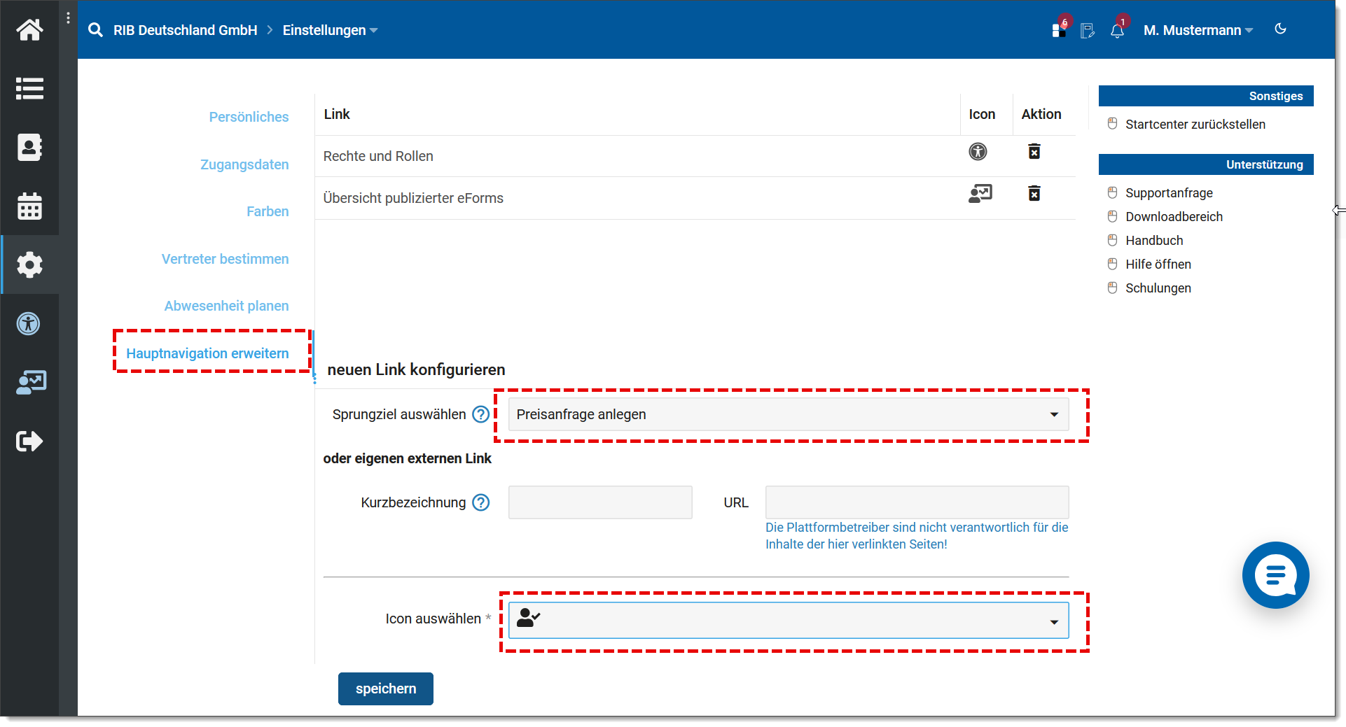Open the contacts address book sidebar icon

coord(29,148)
